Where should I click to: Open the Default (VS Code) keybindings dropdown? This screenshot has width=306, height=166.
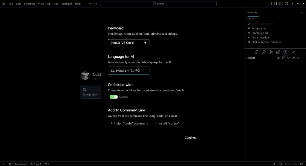(x=128, y=43)
